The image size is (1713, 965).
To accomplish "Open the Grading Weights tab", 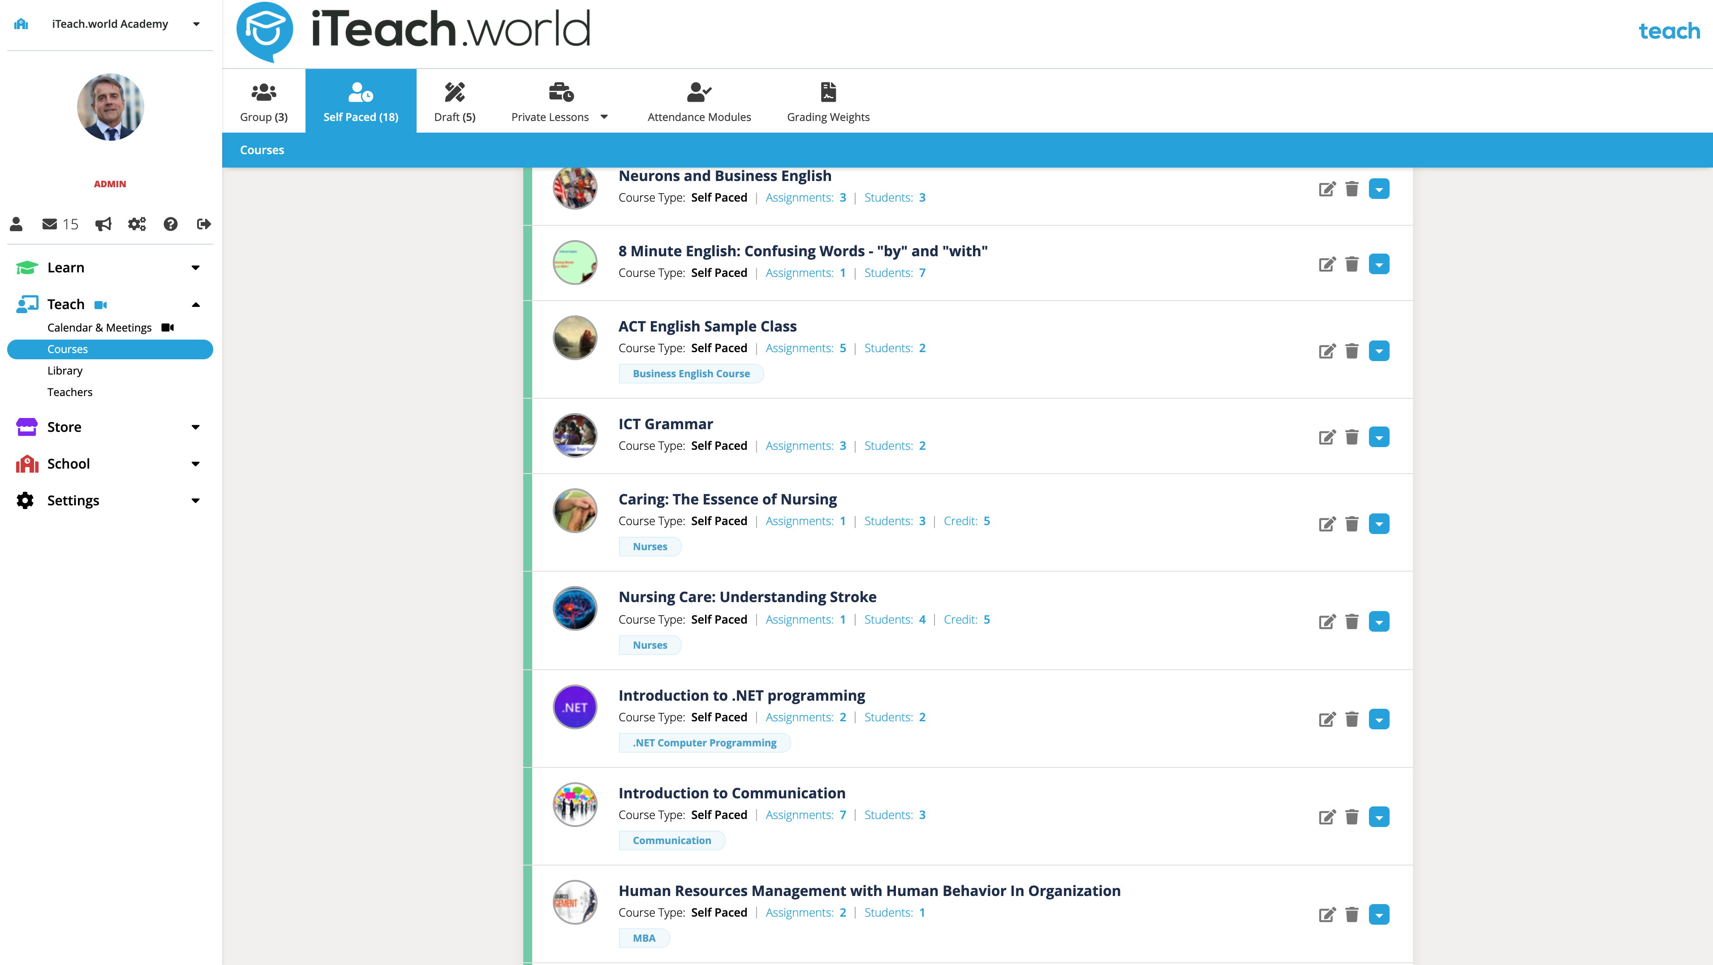I will pos(827,103).
